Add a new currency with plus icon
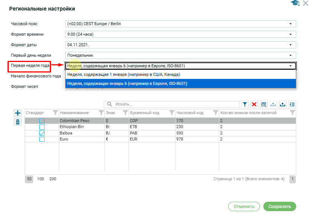Viewport: 309px width, 216px height. (x=17, y=113)
